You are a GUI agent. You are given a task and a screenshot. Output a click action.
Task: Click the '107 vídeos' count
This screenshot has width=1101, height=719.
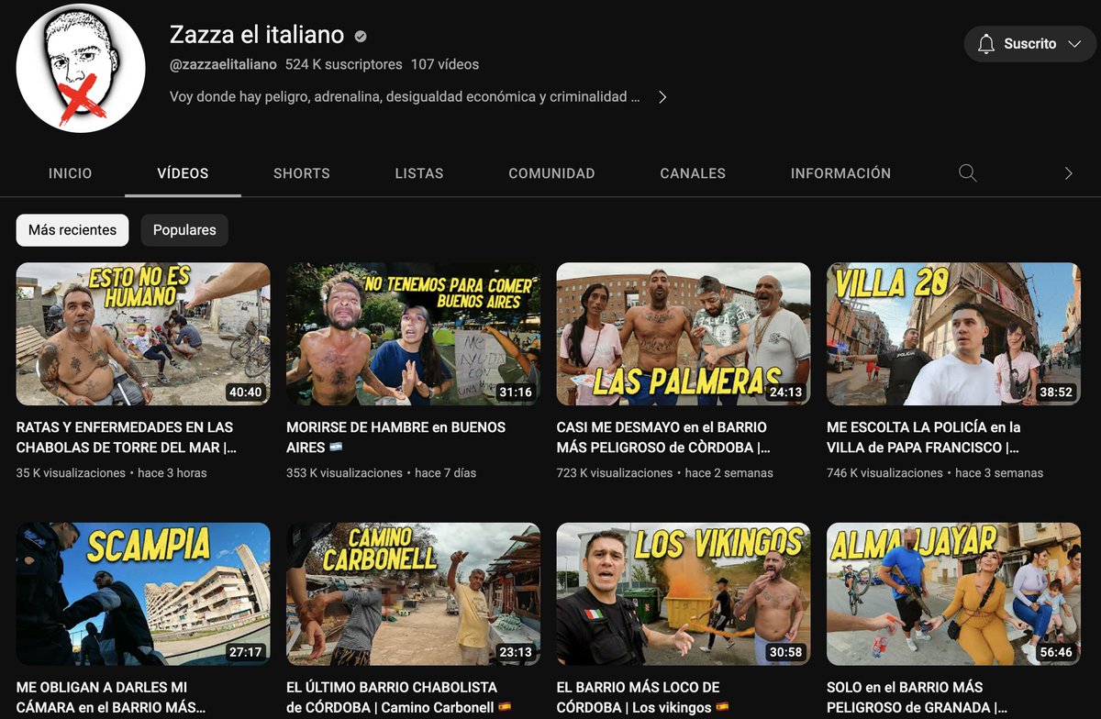[445, 65]
